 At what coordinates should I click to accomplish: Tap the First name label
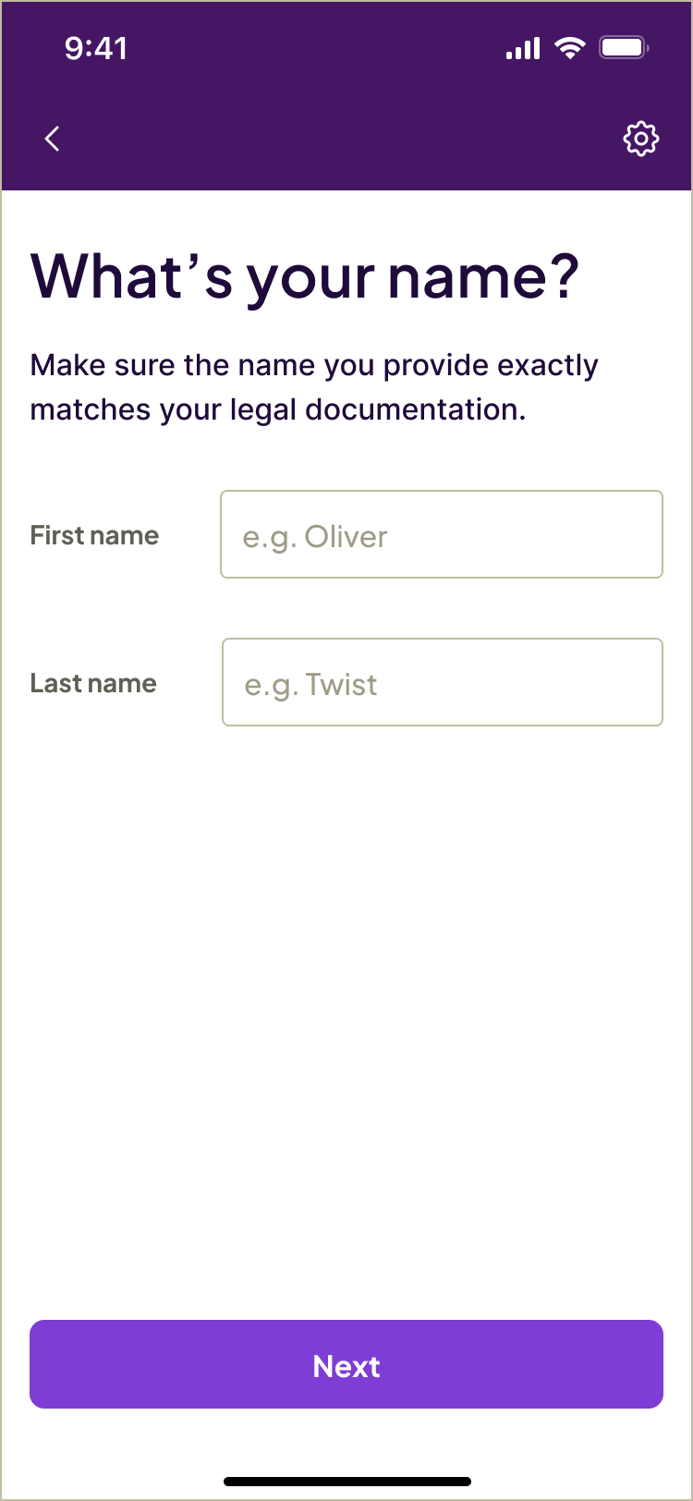coord(93,534)
